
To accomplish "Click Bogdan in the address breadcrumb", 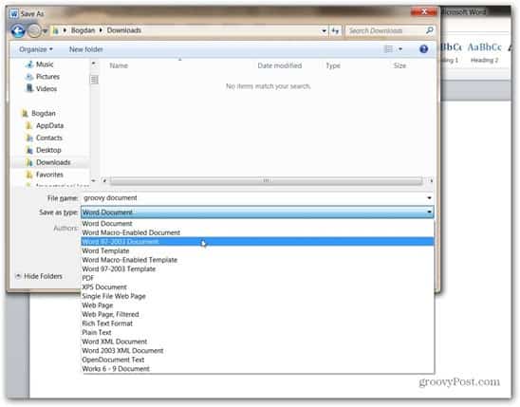I will [x=83, y=30].
